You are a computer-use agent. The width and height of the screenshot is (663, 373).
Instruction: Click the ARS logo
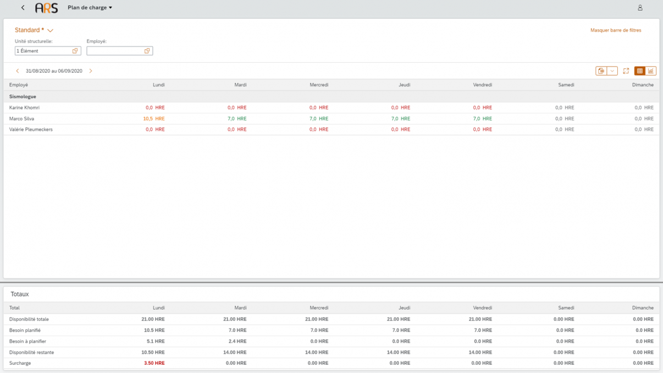click(x=46, y=8)
